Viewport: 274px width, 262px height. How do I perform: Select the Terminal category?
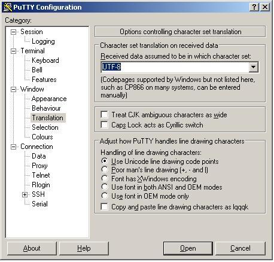(x=32, y=51)
